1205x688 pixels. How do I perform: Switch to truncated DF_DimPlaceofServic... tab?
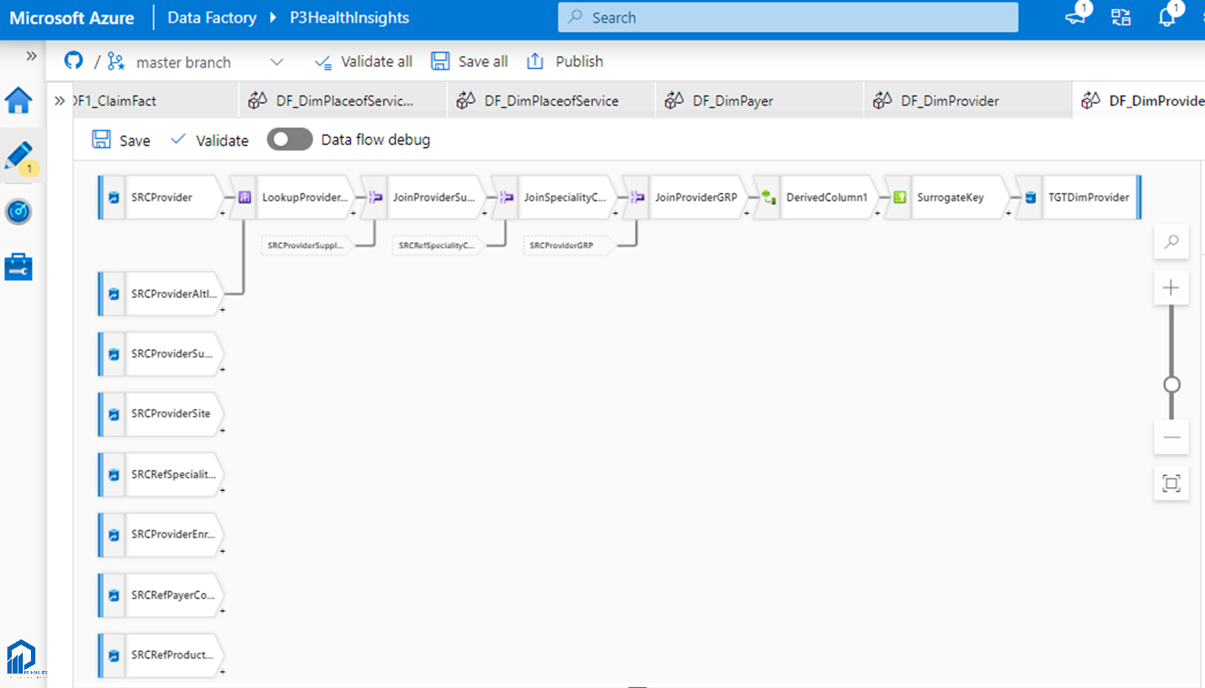pyautogui.click(x=343, y=101)
